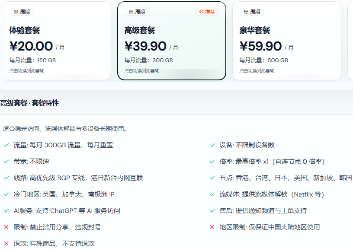Click the checkmark icon next to AI服务
Viewport: 353px width, 251px height.
click(x=6, y=211)
